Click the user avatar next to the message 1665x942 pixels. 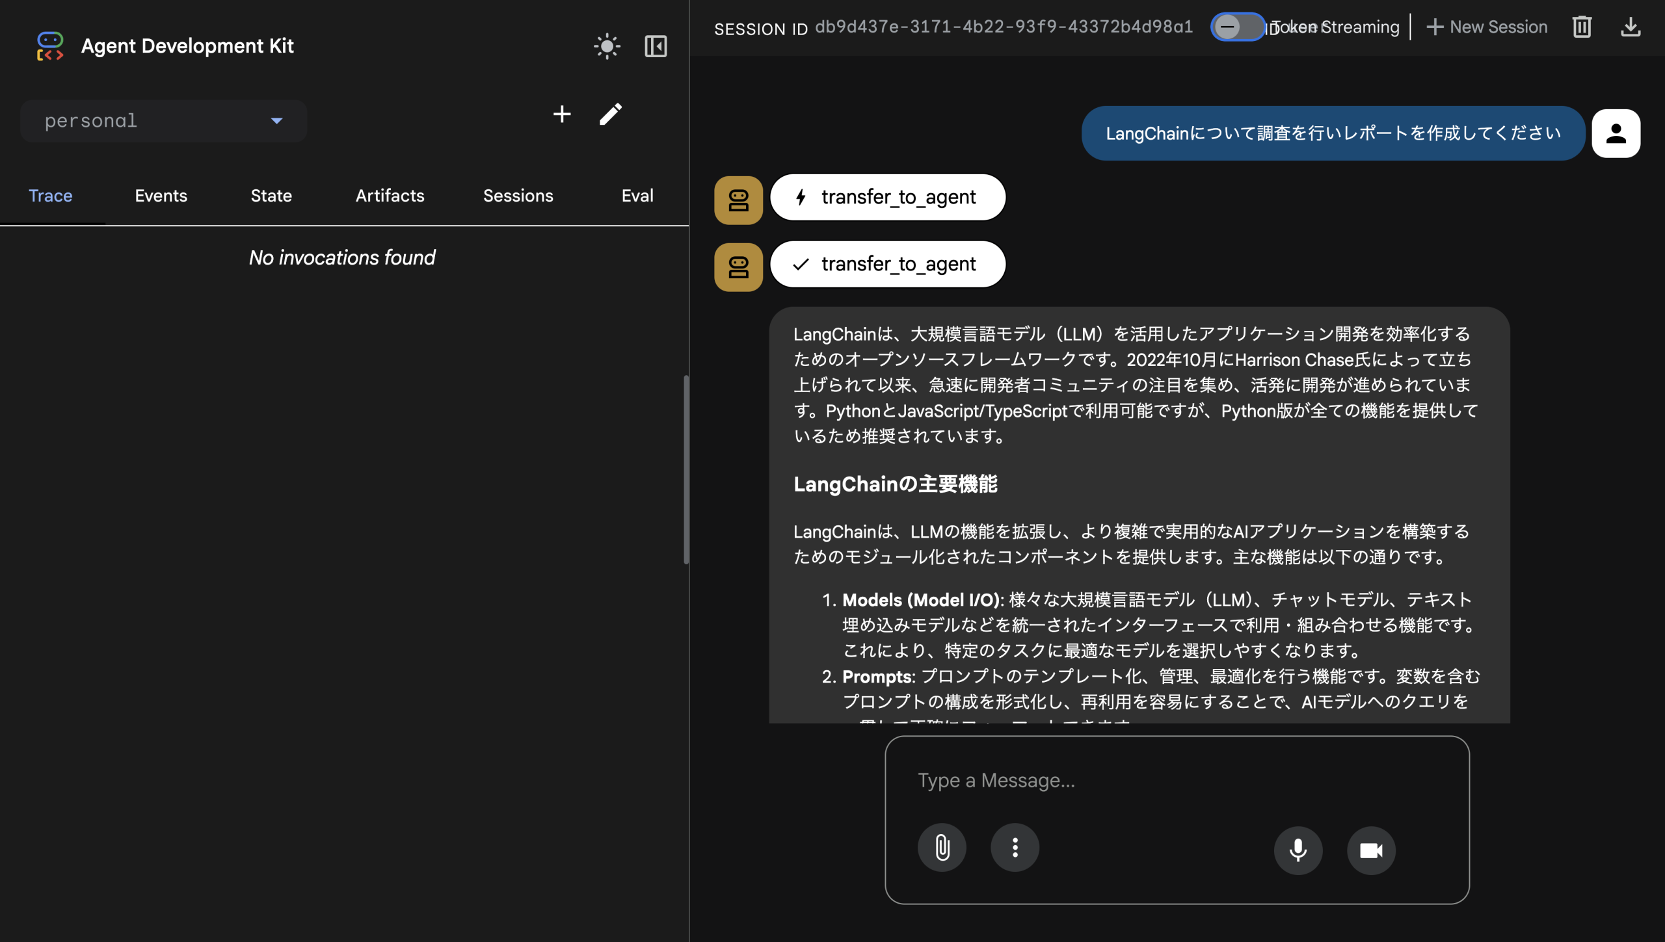1617,133
